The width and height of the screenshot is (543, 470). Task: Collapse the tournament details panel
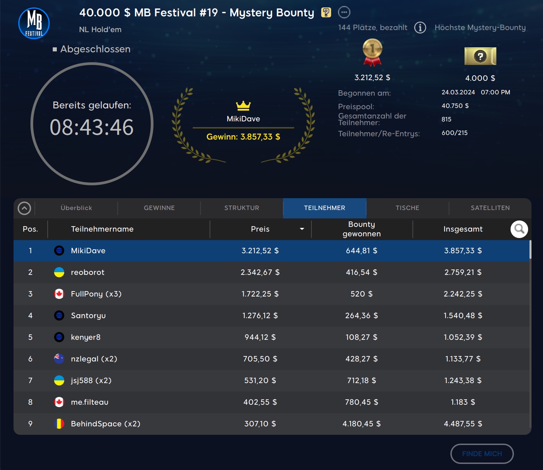(x=24, y=208)
